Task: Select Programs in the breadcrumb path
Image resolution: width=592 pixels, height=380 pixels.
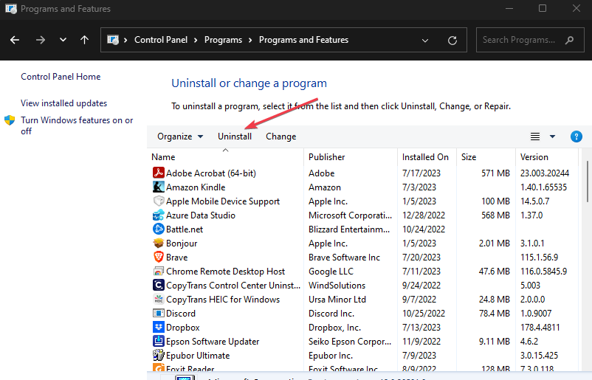Action: coord(223,40)
